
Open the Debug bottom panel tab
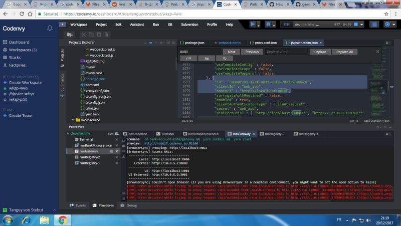(x=129, y=205)
